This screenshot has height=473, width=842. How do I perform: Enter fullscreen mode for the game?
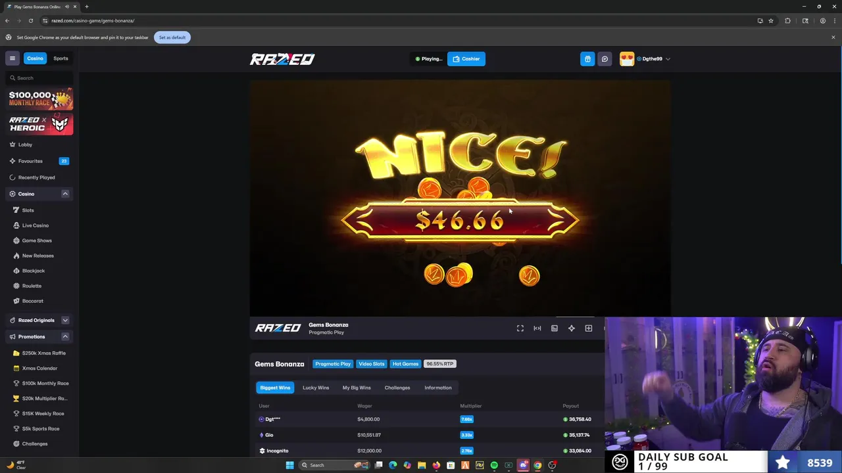click(520, 328)
